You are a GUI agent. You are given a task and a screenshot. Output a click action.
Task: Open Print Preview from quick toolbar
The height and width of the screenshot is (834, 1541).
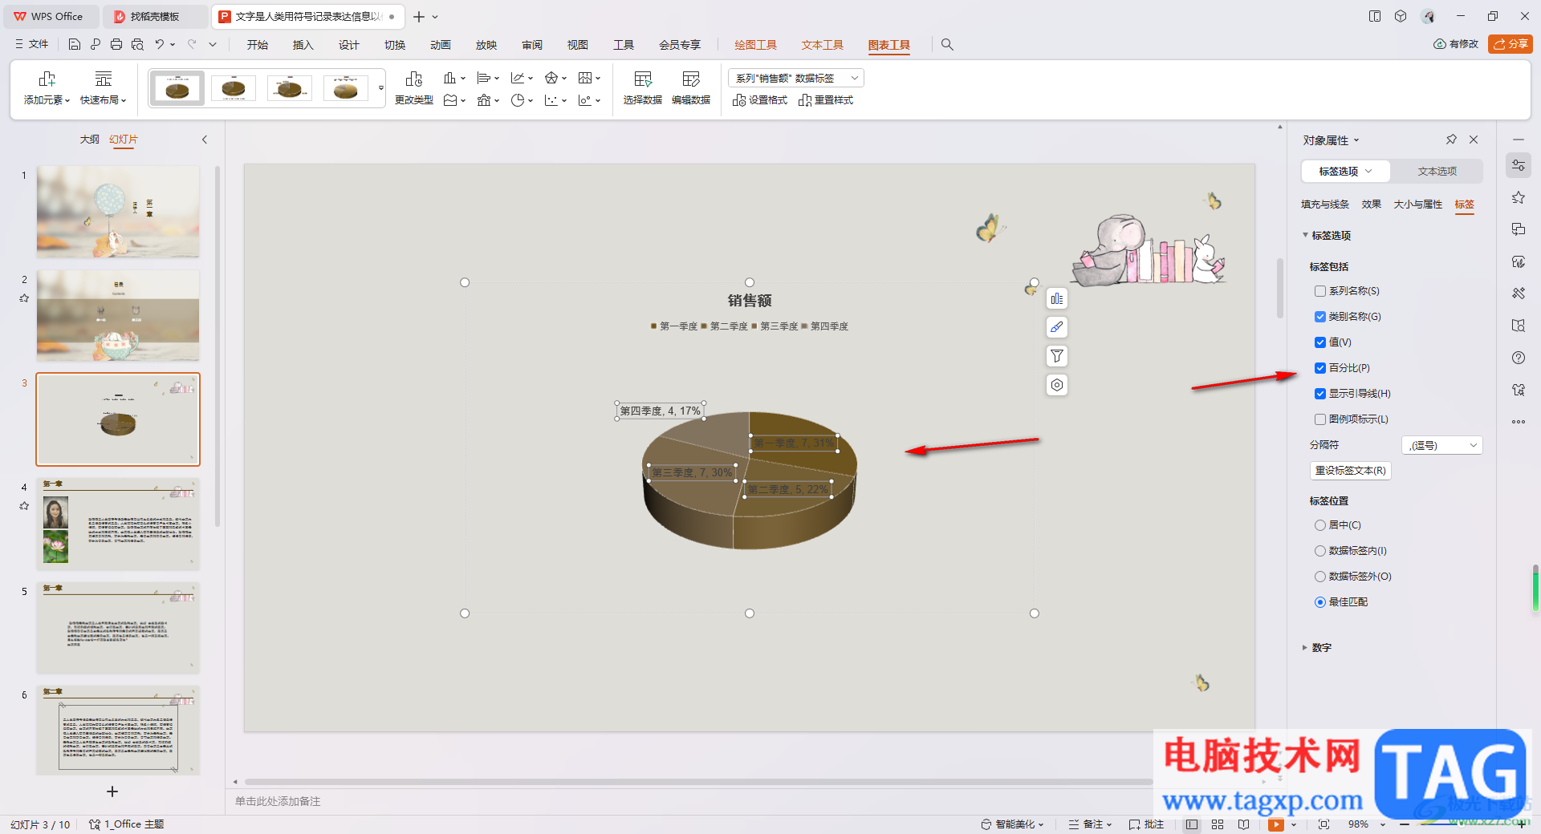click(137, 45)
